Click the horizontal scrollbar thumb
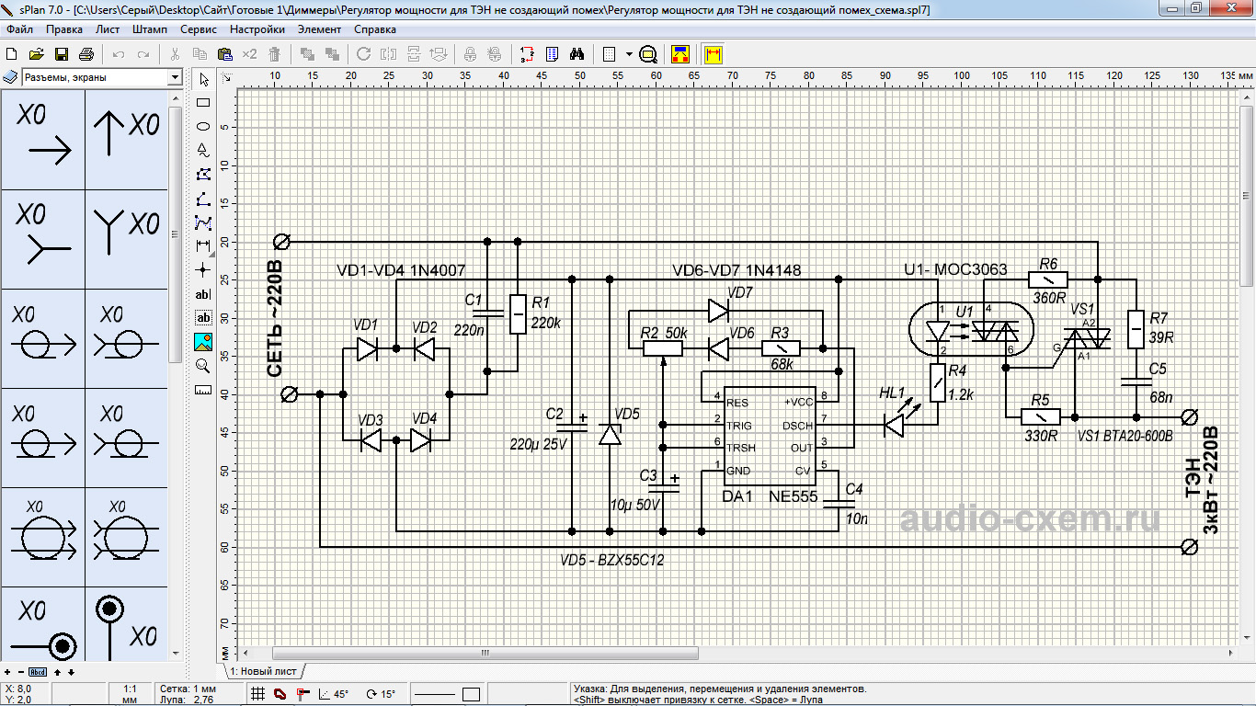1256x706 pixels. 485,654
